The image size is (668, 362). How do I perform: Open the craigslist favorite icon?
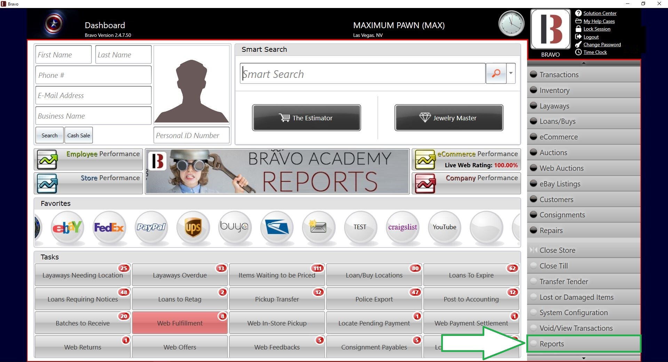click(x=403, y=227)
